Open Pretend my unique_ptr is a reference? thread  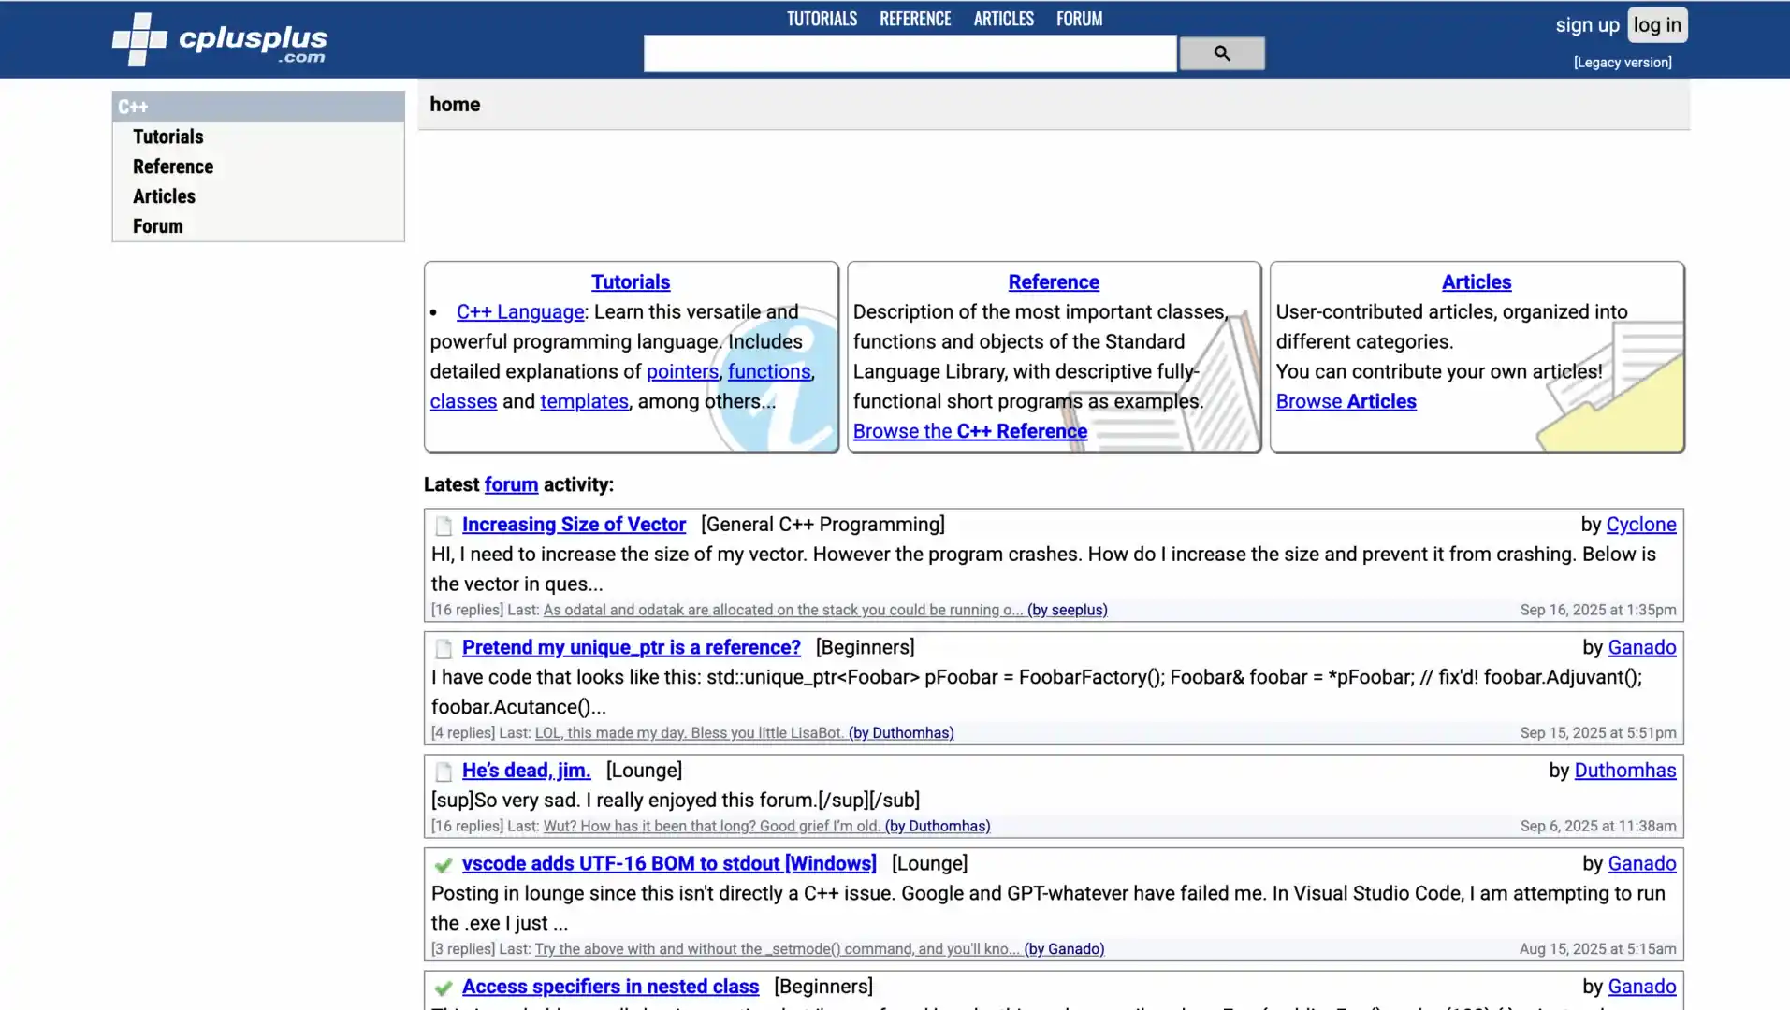click(x=632, y=648)
